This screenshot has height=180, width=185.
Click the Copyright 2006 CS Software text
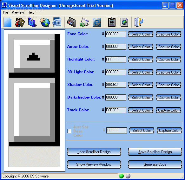(26, 176)
